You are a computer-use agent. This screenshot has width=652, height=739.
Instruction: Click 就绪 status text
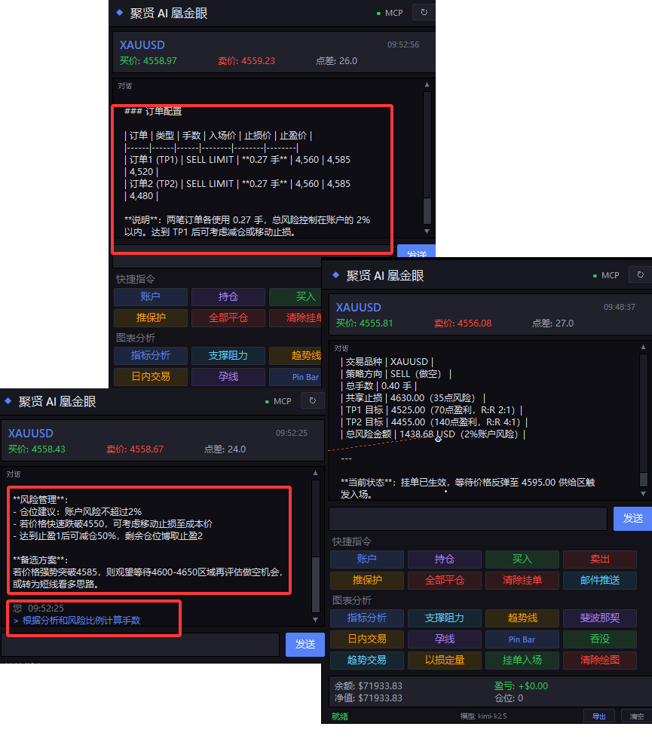(340, 716)
